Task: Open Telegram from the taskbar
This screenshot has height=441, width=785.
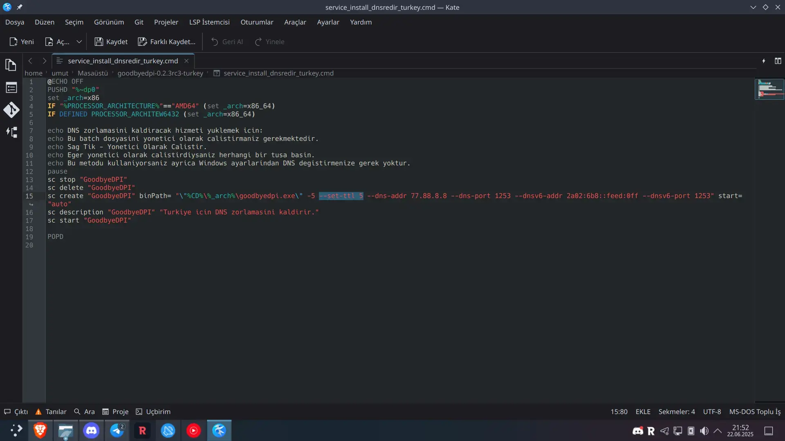Action: click(117, 430)
